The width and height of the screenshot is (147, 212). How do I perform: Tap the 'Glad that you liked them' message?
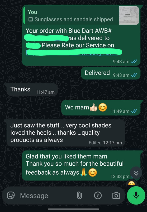tap(82, 165)
